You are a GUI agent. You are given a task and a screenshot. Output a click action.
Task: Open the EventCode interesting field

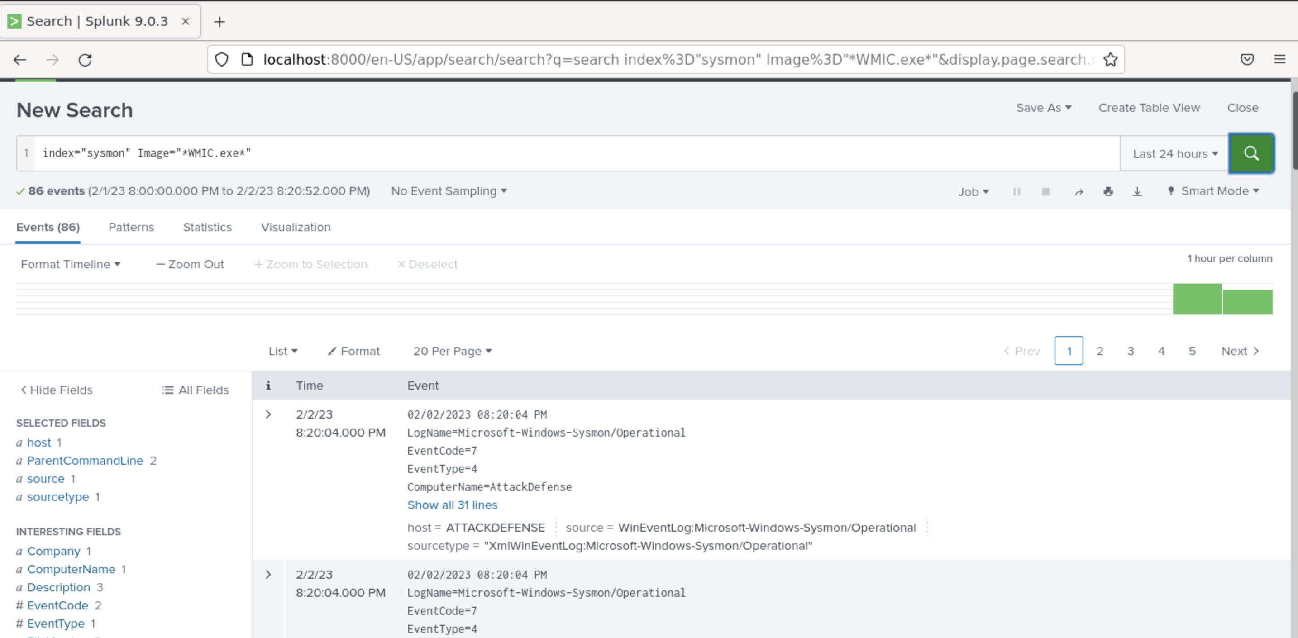57,606
